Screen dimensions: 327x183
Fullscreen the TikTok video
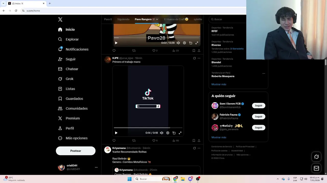coord(180,133)
